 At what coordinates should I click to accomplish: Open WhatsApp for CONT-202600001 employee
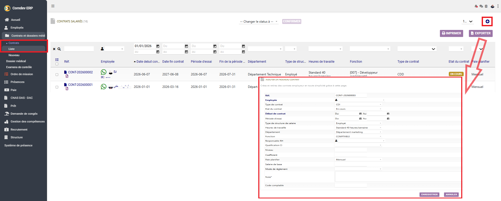[104, 87]
